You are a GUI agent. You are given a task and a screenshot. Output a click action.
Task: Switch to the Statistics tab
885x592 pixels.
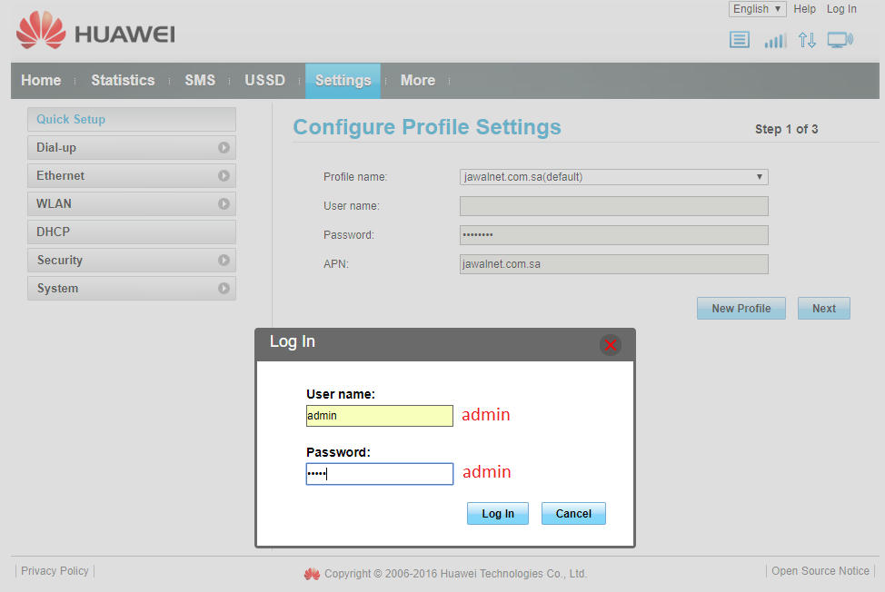pyautogui.click(x=123, y=80)
